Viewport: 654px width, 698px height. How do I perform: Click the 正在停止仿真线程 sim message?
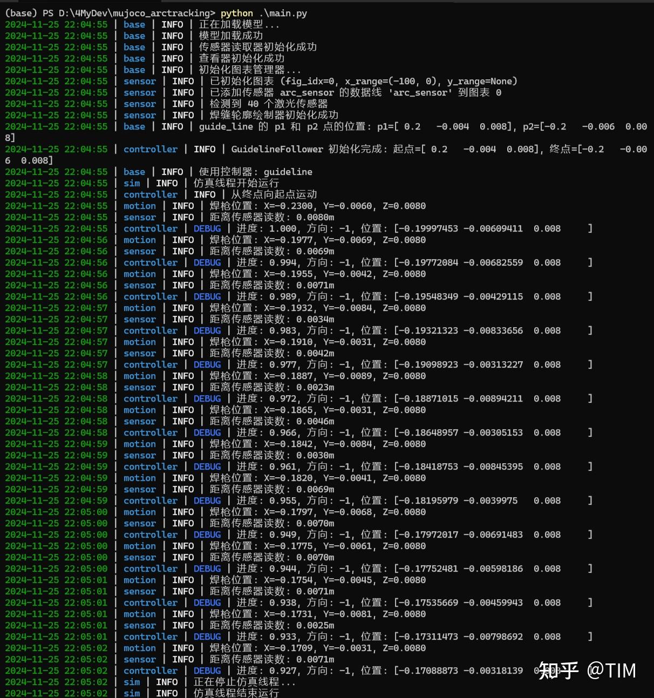point(244,682)
